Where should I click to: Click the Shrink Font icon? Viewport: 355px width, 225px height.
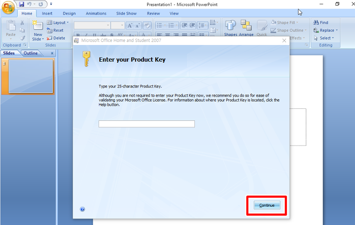(x=137, y=25)
